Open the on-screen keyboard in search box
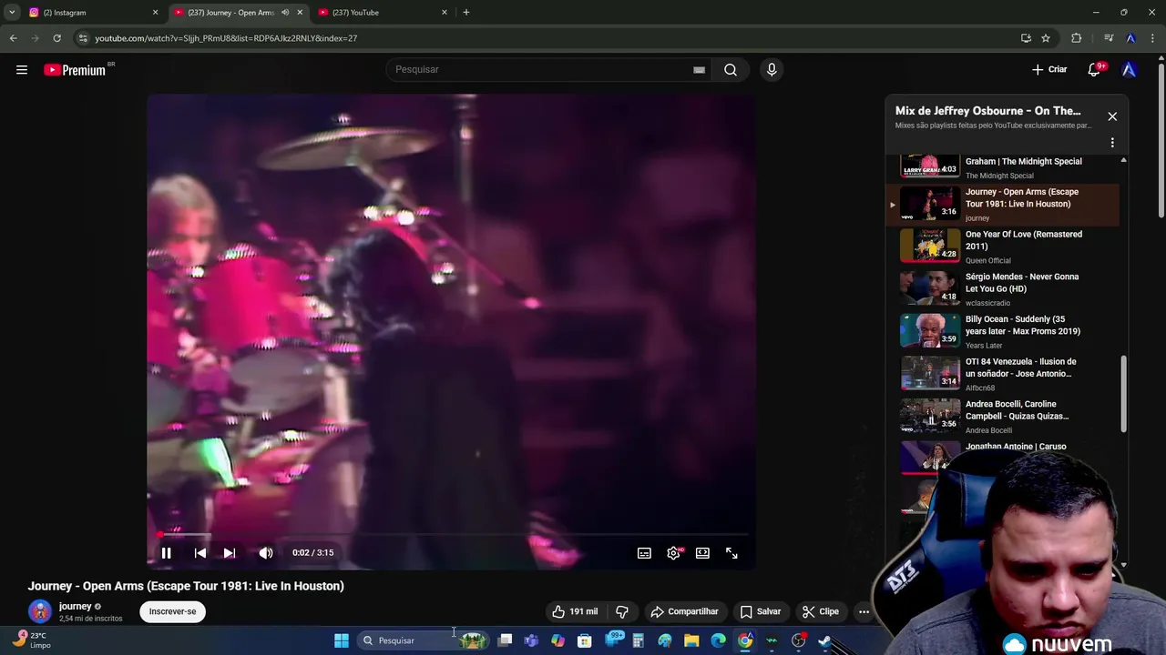The height and width of the screenshot is (655, 1166). [699, 70]
